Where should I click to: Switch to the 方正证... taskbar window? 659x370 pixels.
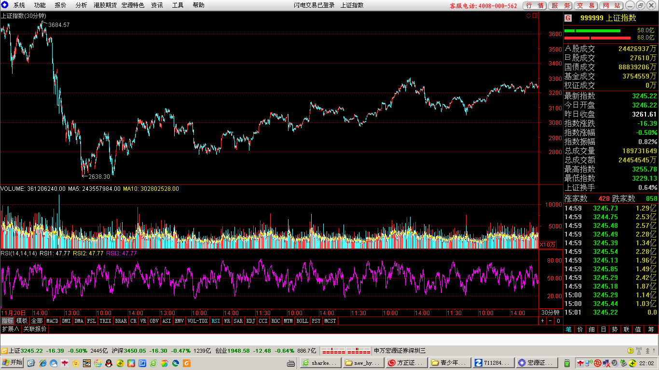[x=407, y=363]
